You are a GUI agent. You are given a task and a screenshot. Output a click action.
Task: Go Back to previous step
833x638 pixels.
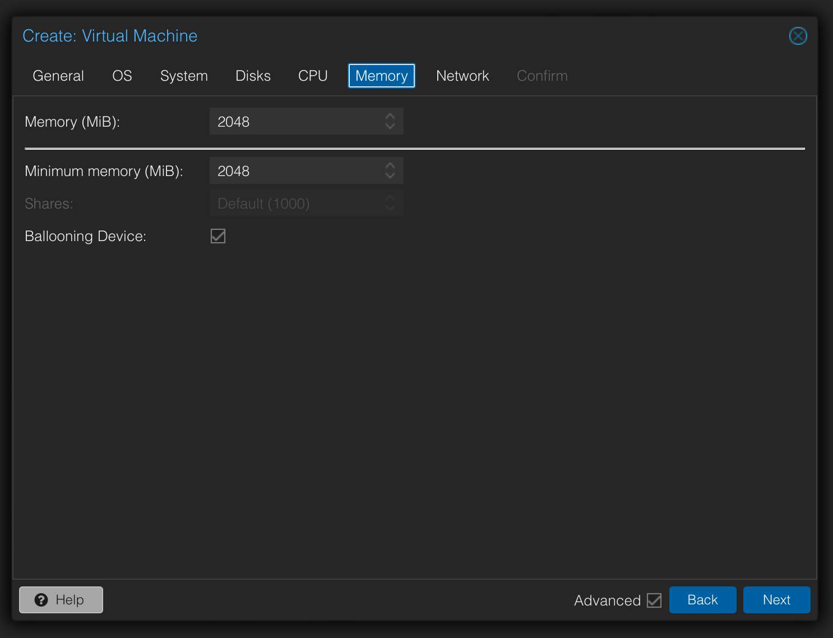(x=702, y=600)
